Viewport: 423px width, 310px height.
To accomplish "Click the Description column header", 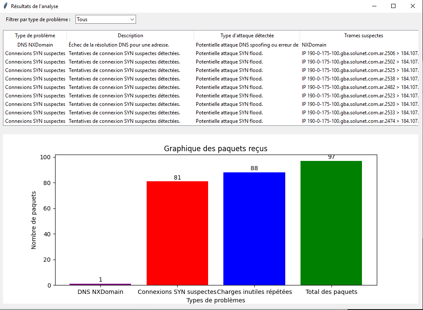I will [x=130, y=36].
